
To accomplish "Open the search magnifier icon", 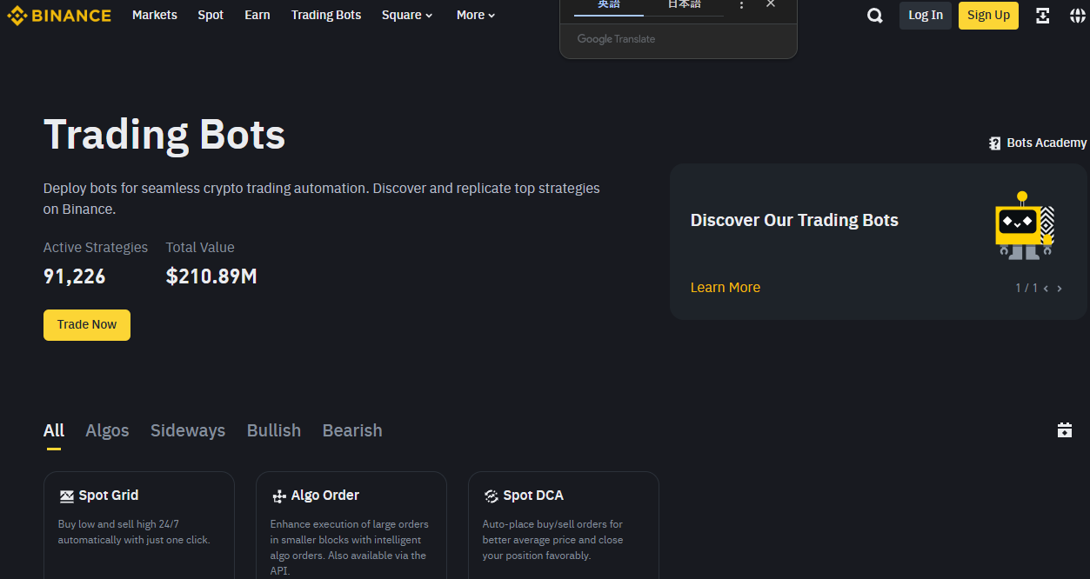I will [875, 16].
